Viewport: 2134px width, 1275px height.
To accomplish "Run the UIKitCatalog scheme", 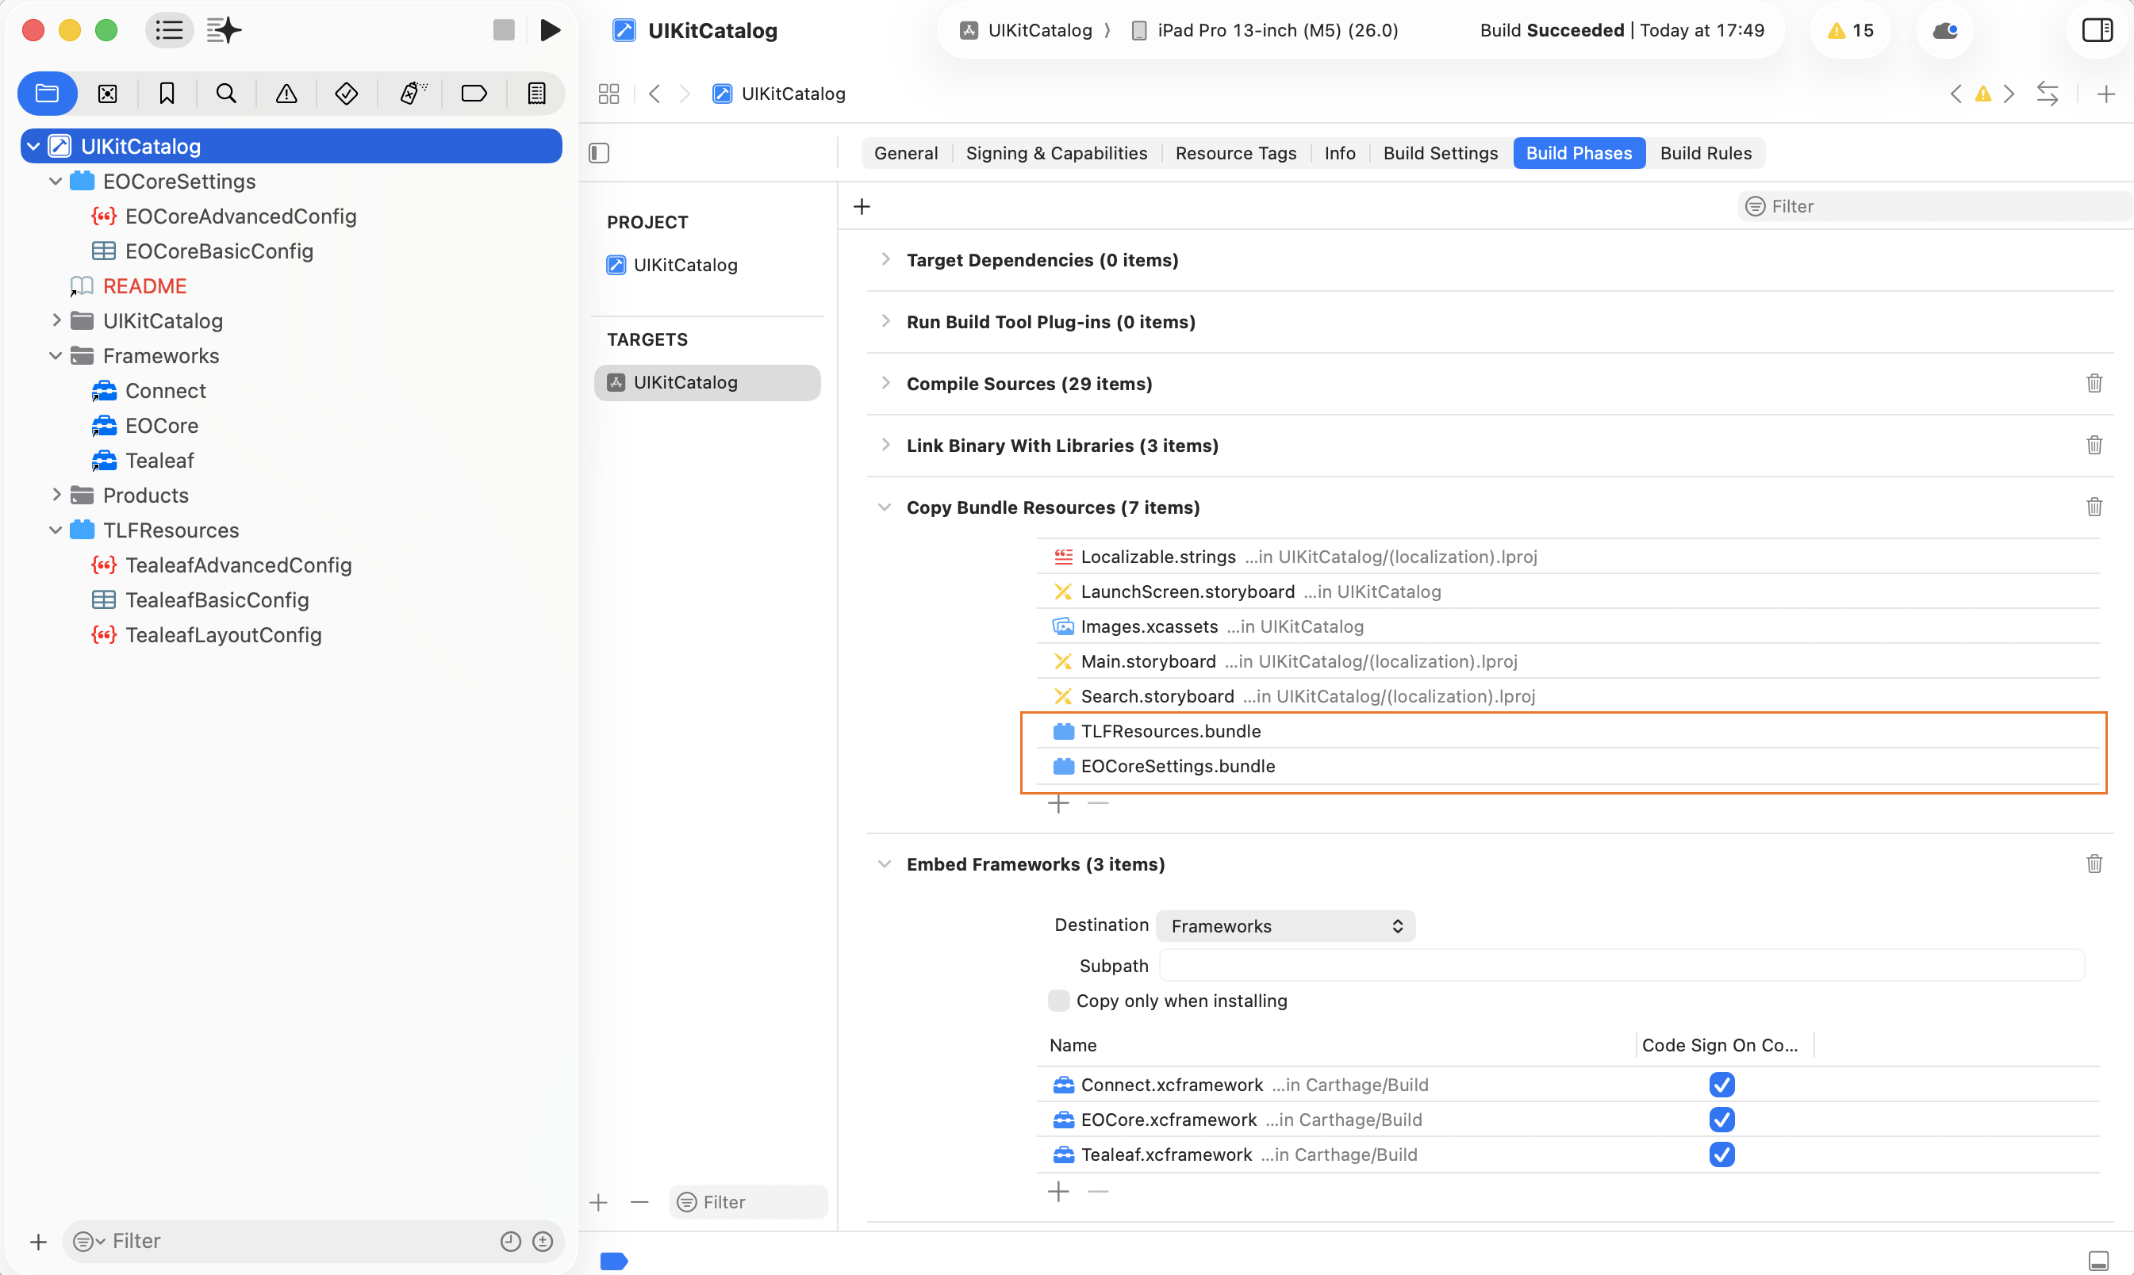I will pos(550,31).
